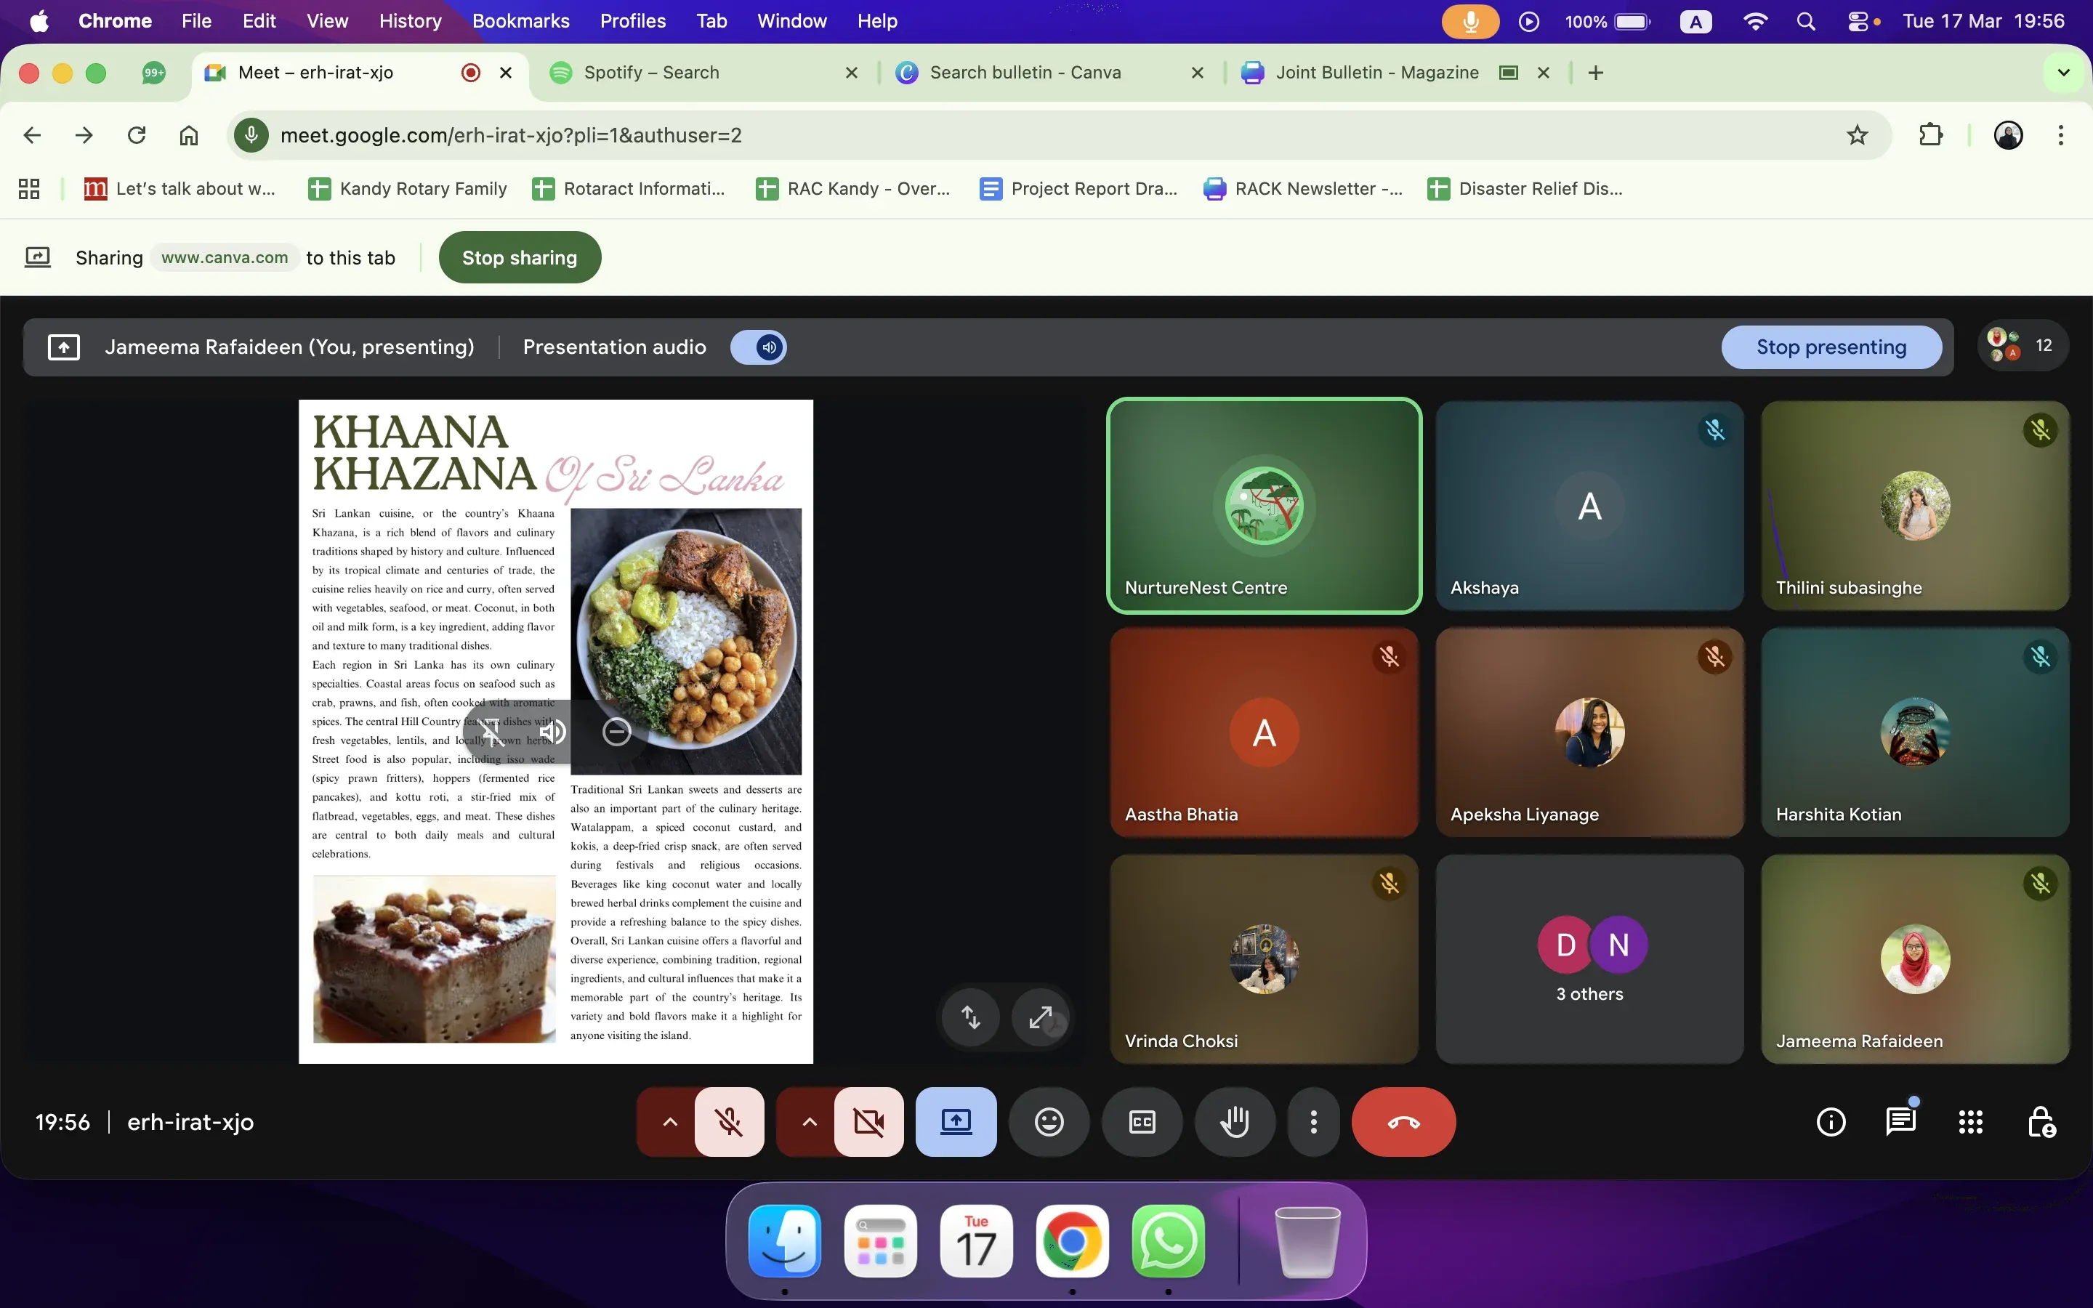
Task: Select the NurtureNest Centre participant tile
Action: (x=1264, y=506)
